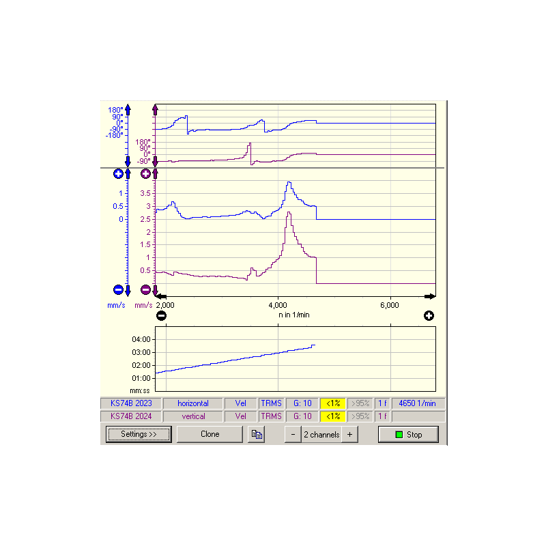Image resolution: width=546 pixels, height=546 pixels.
Task: Click the purple mm/s unit label
Action: tap(143, 305)
